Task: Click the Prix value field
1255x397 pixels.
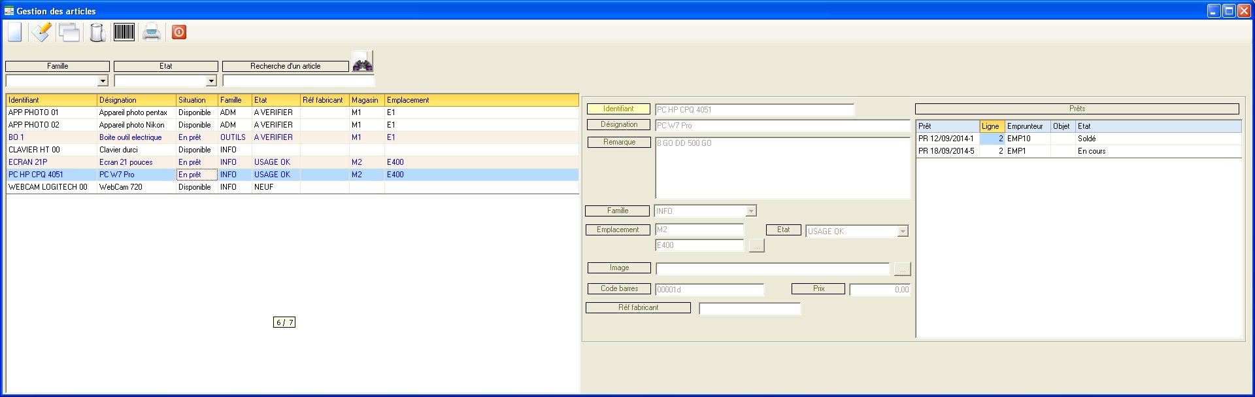Action: click(880, 290)
